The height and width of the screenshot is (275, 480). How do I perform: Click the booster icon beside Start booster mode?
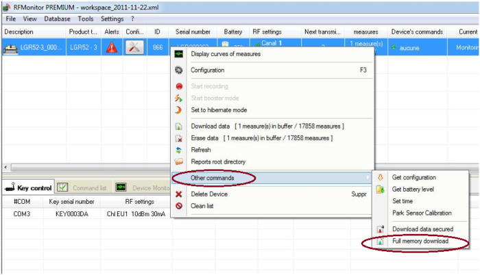[x=179, y=98]
